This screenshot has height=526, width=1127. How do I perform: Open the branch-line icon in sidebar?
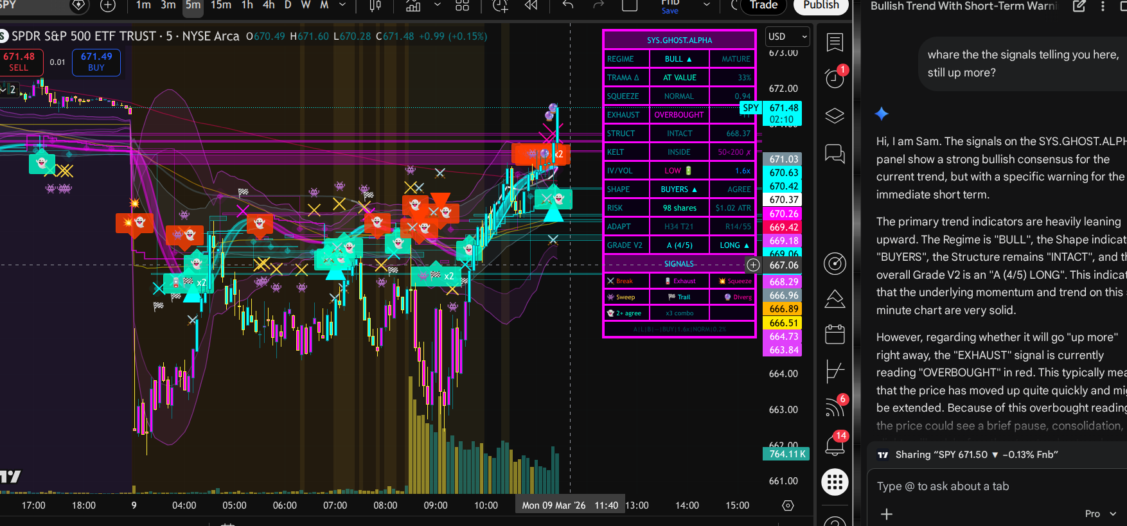(835, 371)
